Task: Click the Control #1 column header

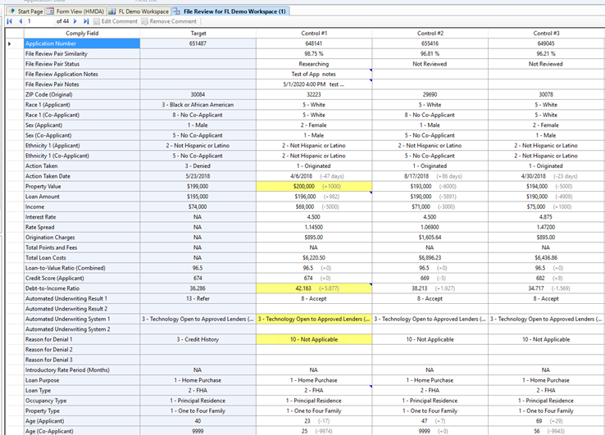Action: (314, 33)
